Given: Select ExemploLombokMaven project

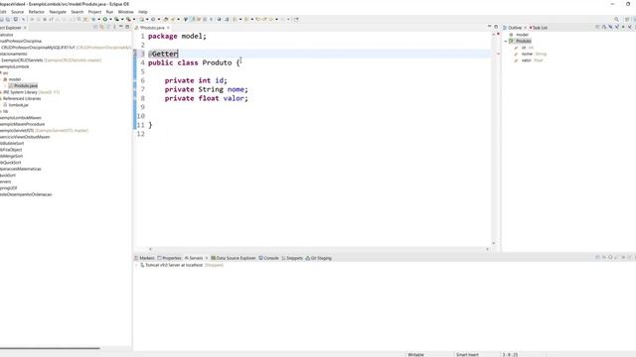Looking at the screenshot, I should coord(21,118).
